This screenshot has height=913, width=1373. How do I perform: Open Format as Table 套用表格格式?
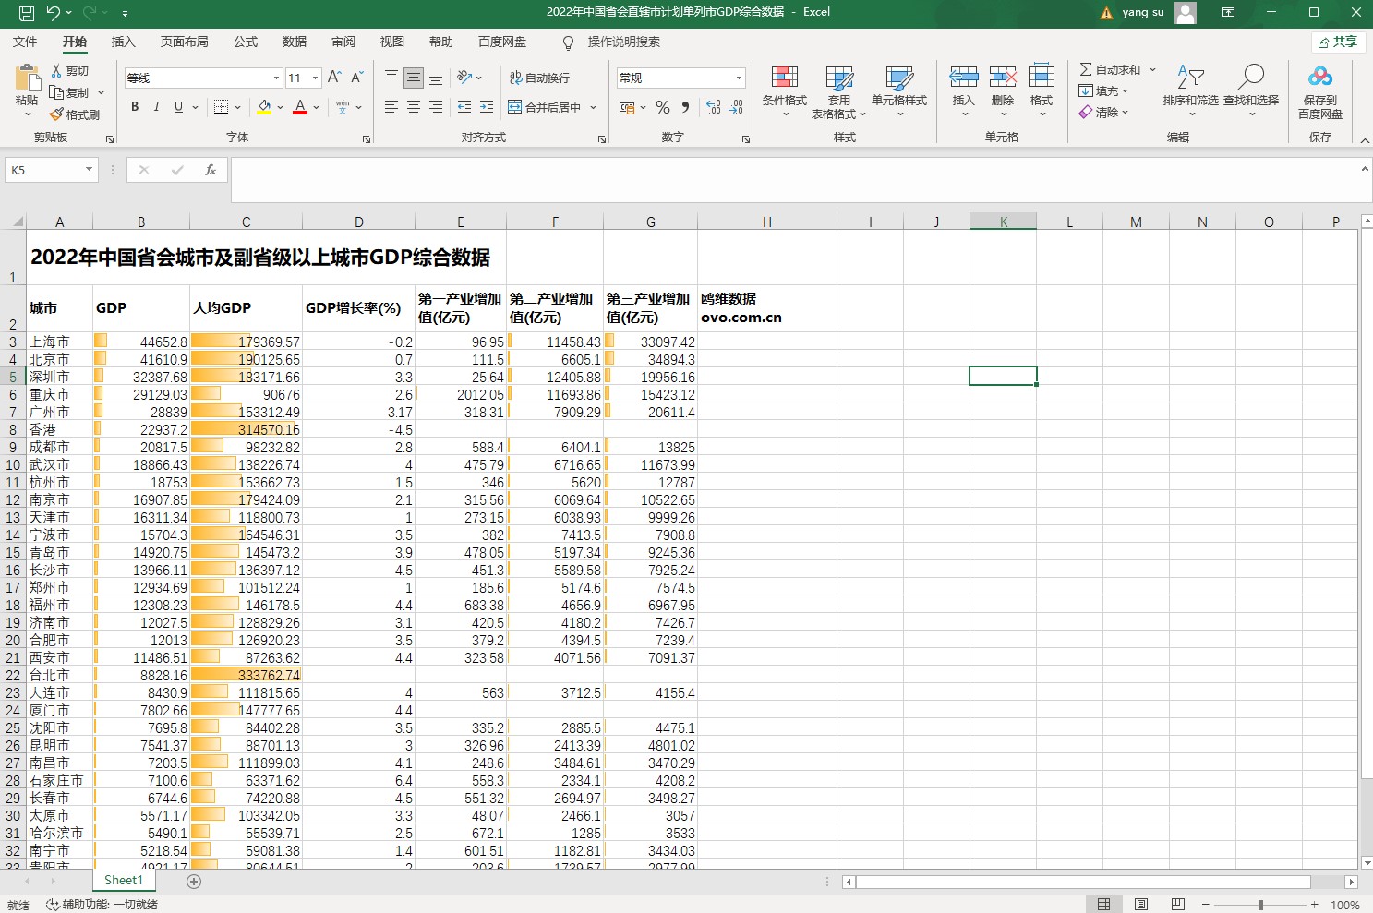tap(839, 91)
